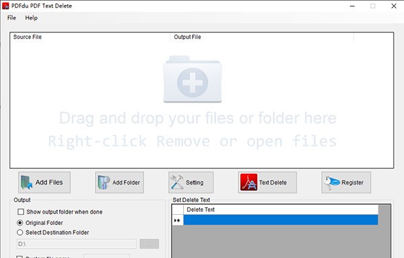Viewport: 404px width, 258px height.
Task: Click the browse '...' button beside path
Action: coord(149,244)
